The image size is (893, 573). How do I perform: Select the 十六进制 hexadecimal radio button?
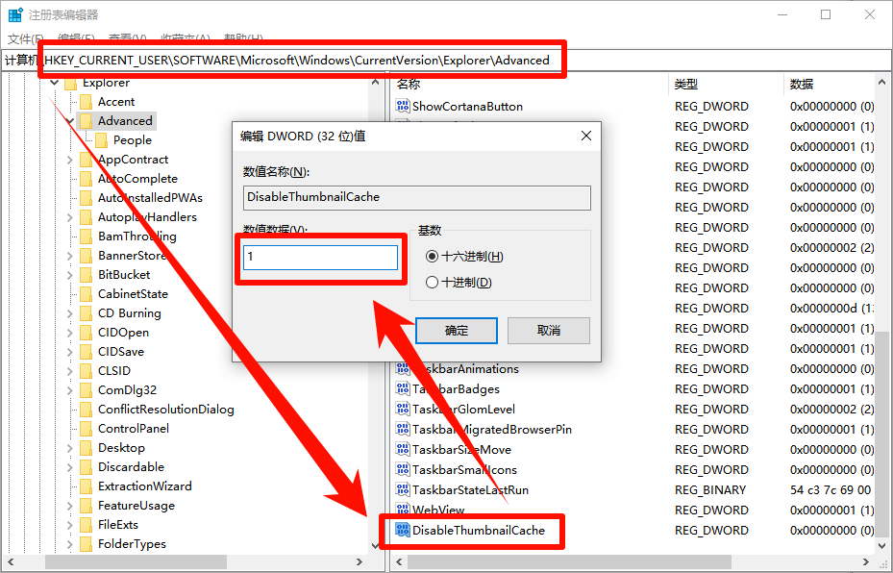433,257
